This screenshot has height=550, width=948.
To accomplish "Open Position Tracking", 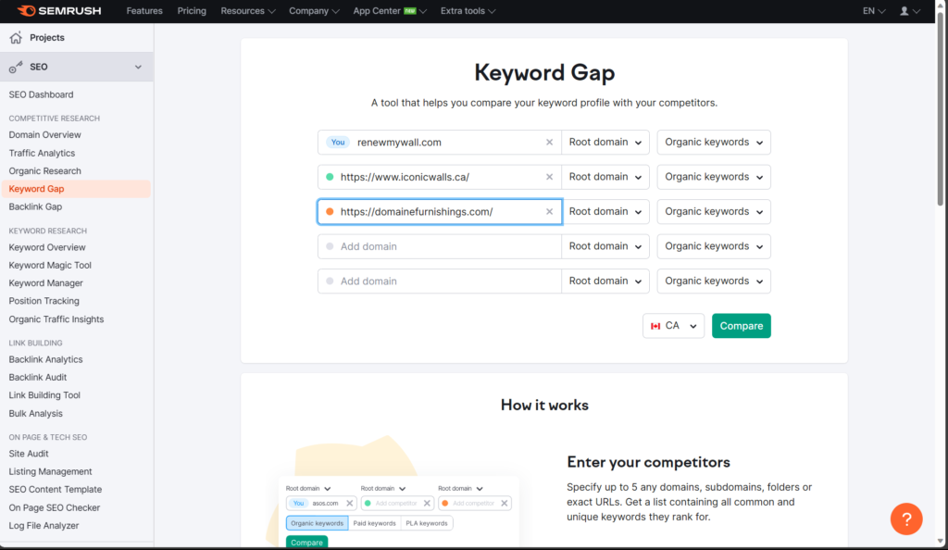I will pyautogui.click(x=44, y=301).
